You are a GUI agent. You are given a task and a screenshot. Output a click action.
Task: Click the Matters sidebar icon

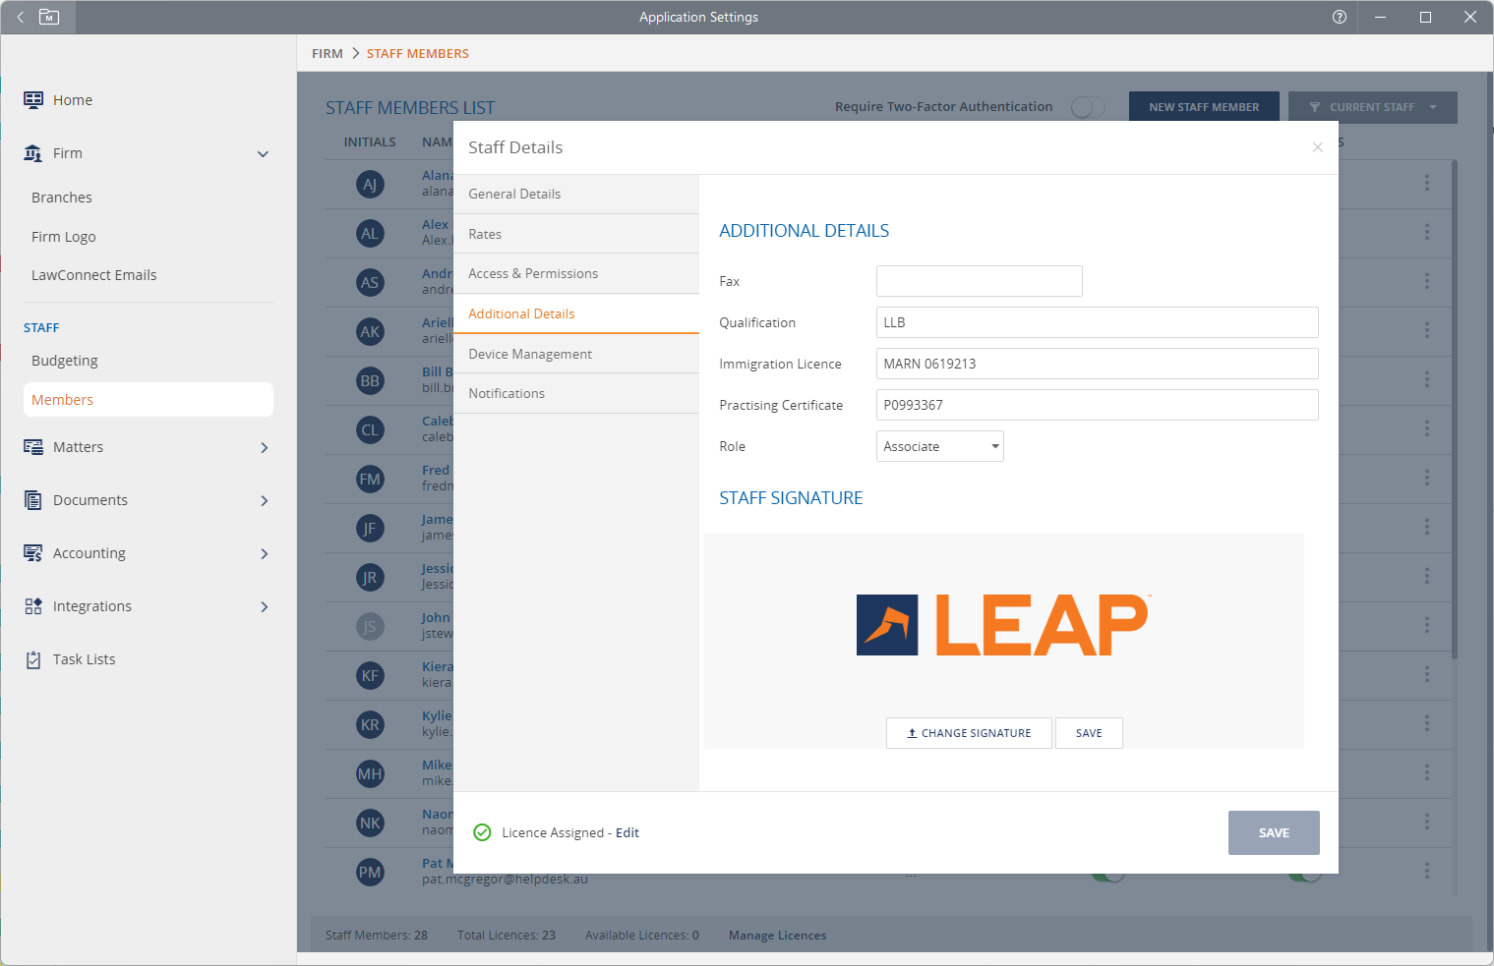coord(33,447)
